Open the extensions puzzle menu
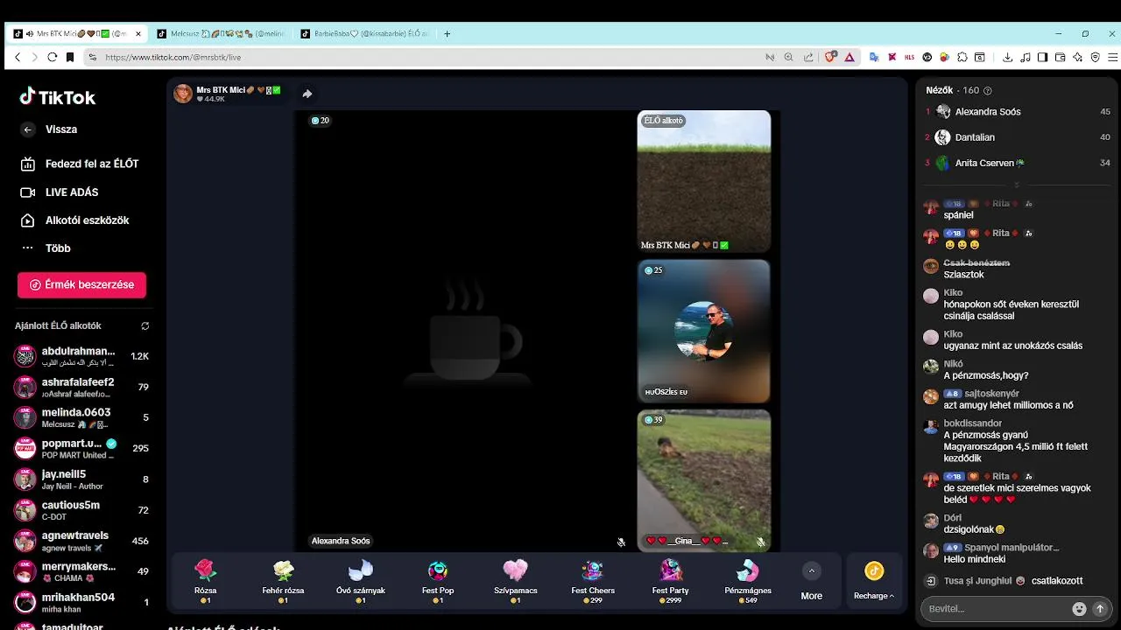 [962, 57]
